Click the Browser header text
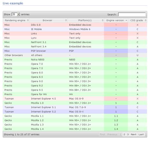The width and height of the screenshot is (151, 143). [x=47, y=20]
